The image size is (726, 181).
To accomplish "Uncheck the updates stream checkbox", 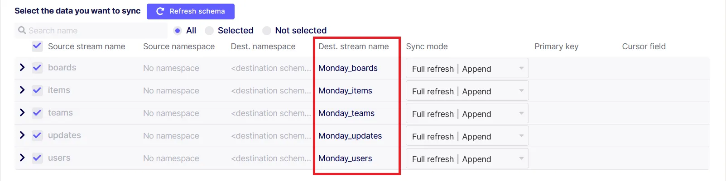I will [37, 135].
